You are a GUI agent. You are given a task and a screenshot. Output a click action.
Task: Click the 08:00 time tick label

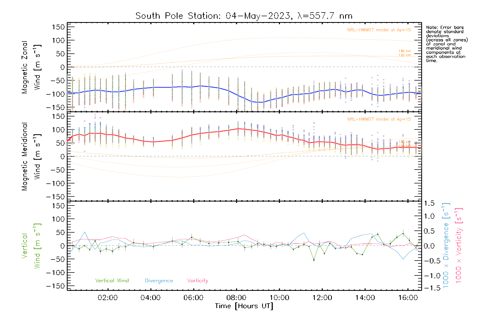click(x=236, y=298)
